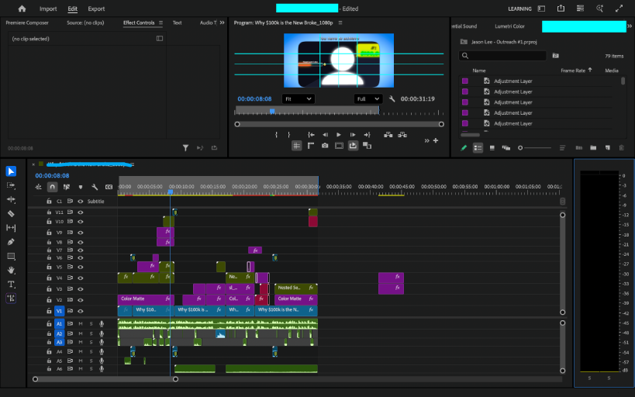Click the Mark Out bracket button
The image size is (635, 397).
click(x=288, y=134)
